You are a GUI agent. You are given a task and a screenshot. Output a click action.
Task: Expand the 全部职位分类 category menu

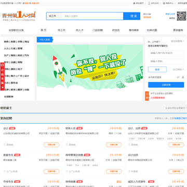pos(16,30)
